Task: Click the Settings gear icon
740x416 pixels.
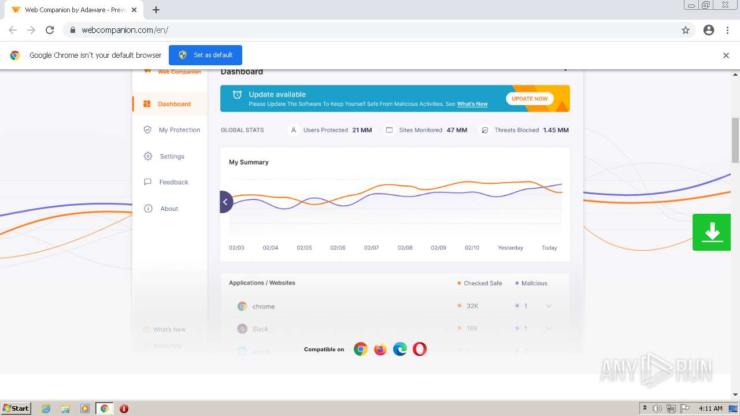Action: (x=148, y=157)
